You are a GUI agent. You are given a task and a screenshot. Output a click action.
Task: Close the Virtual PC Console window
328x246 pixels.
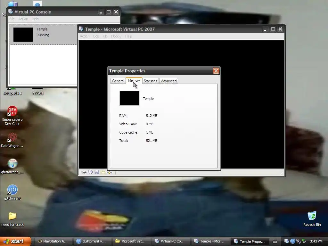[x=116, y=12]
